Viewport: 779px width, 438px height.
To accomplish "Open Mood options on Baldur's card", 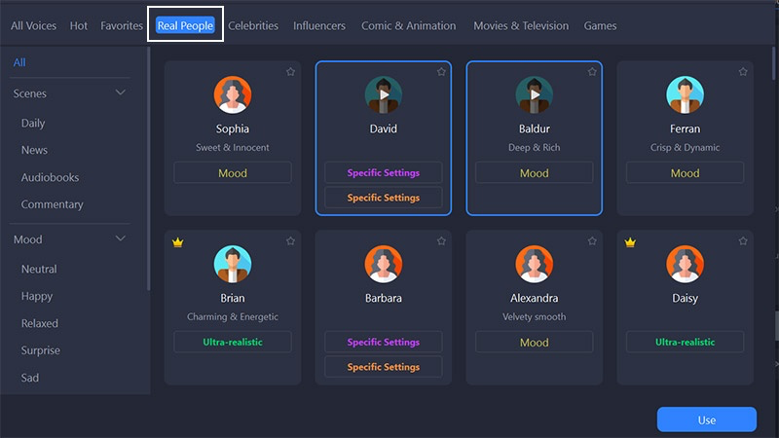I will click(x=534, y=173).
